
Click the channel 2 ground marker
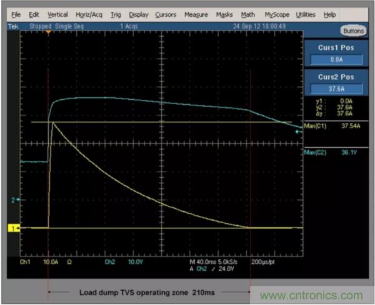coord(14,200)
